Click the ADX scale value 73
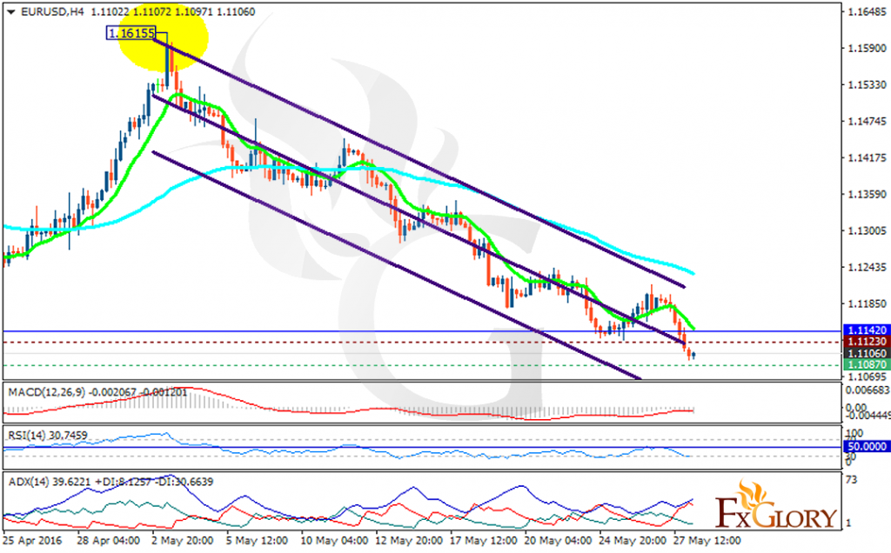The image size is (891, 553). tap(851, 480)
